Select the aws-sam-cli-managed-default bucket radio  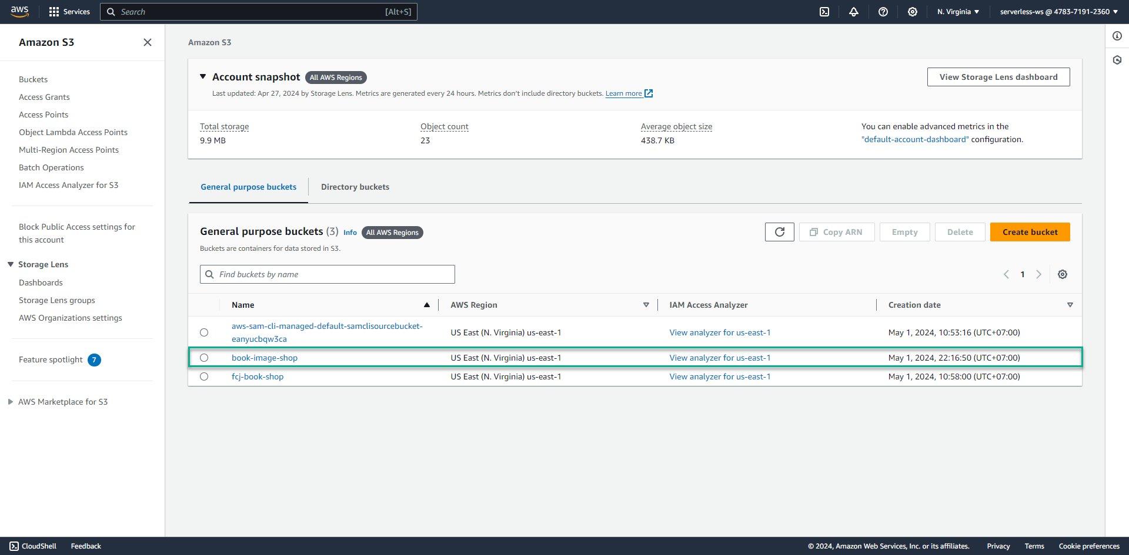click(x=204, y=332)
